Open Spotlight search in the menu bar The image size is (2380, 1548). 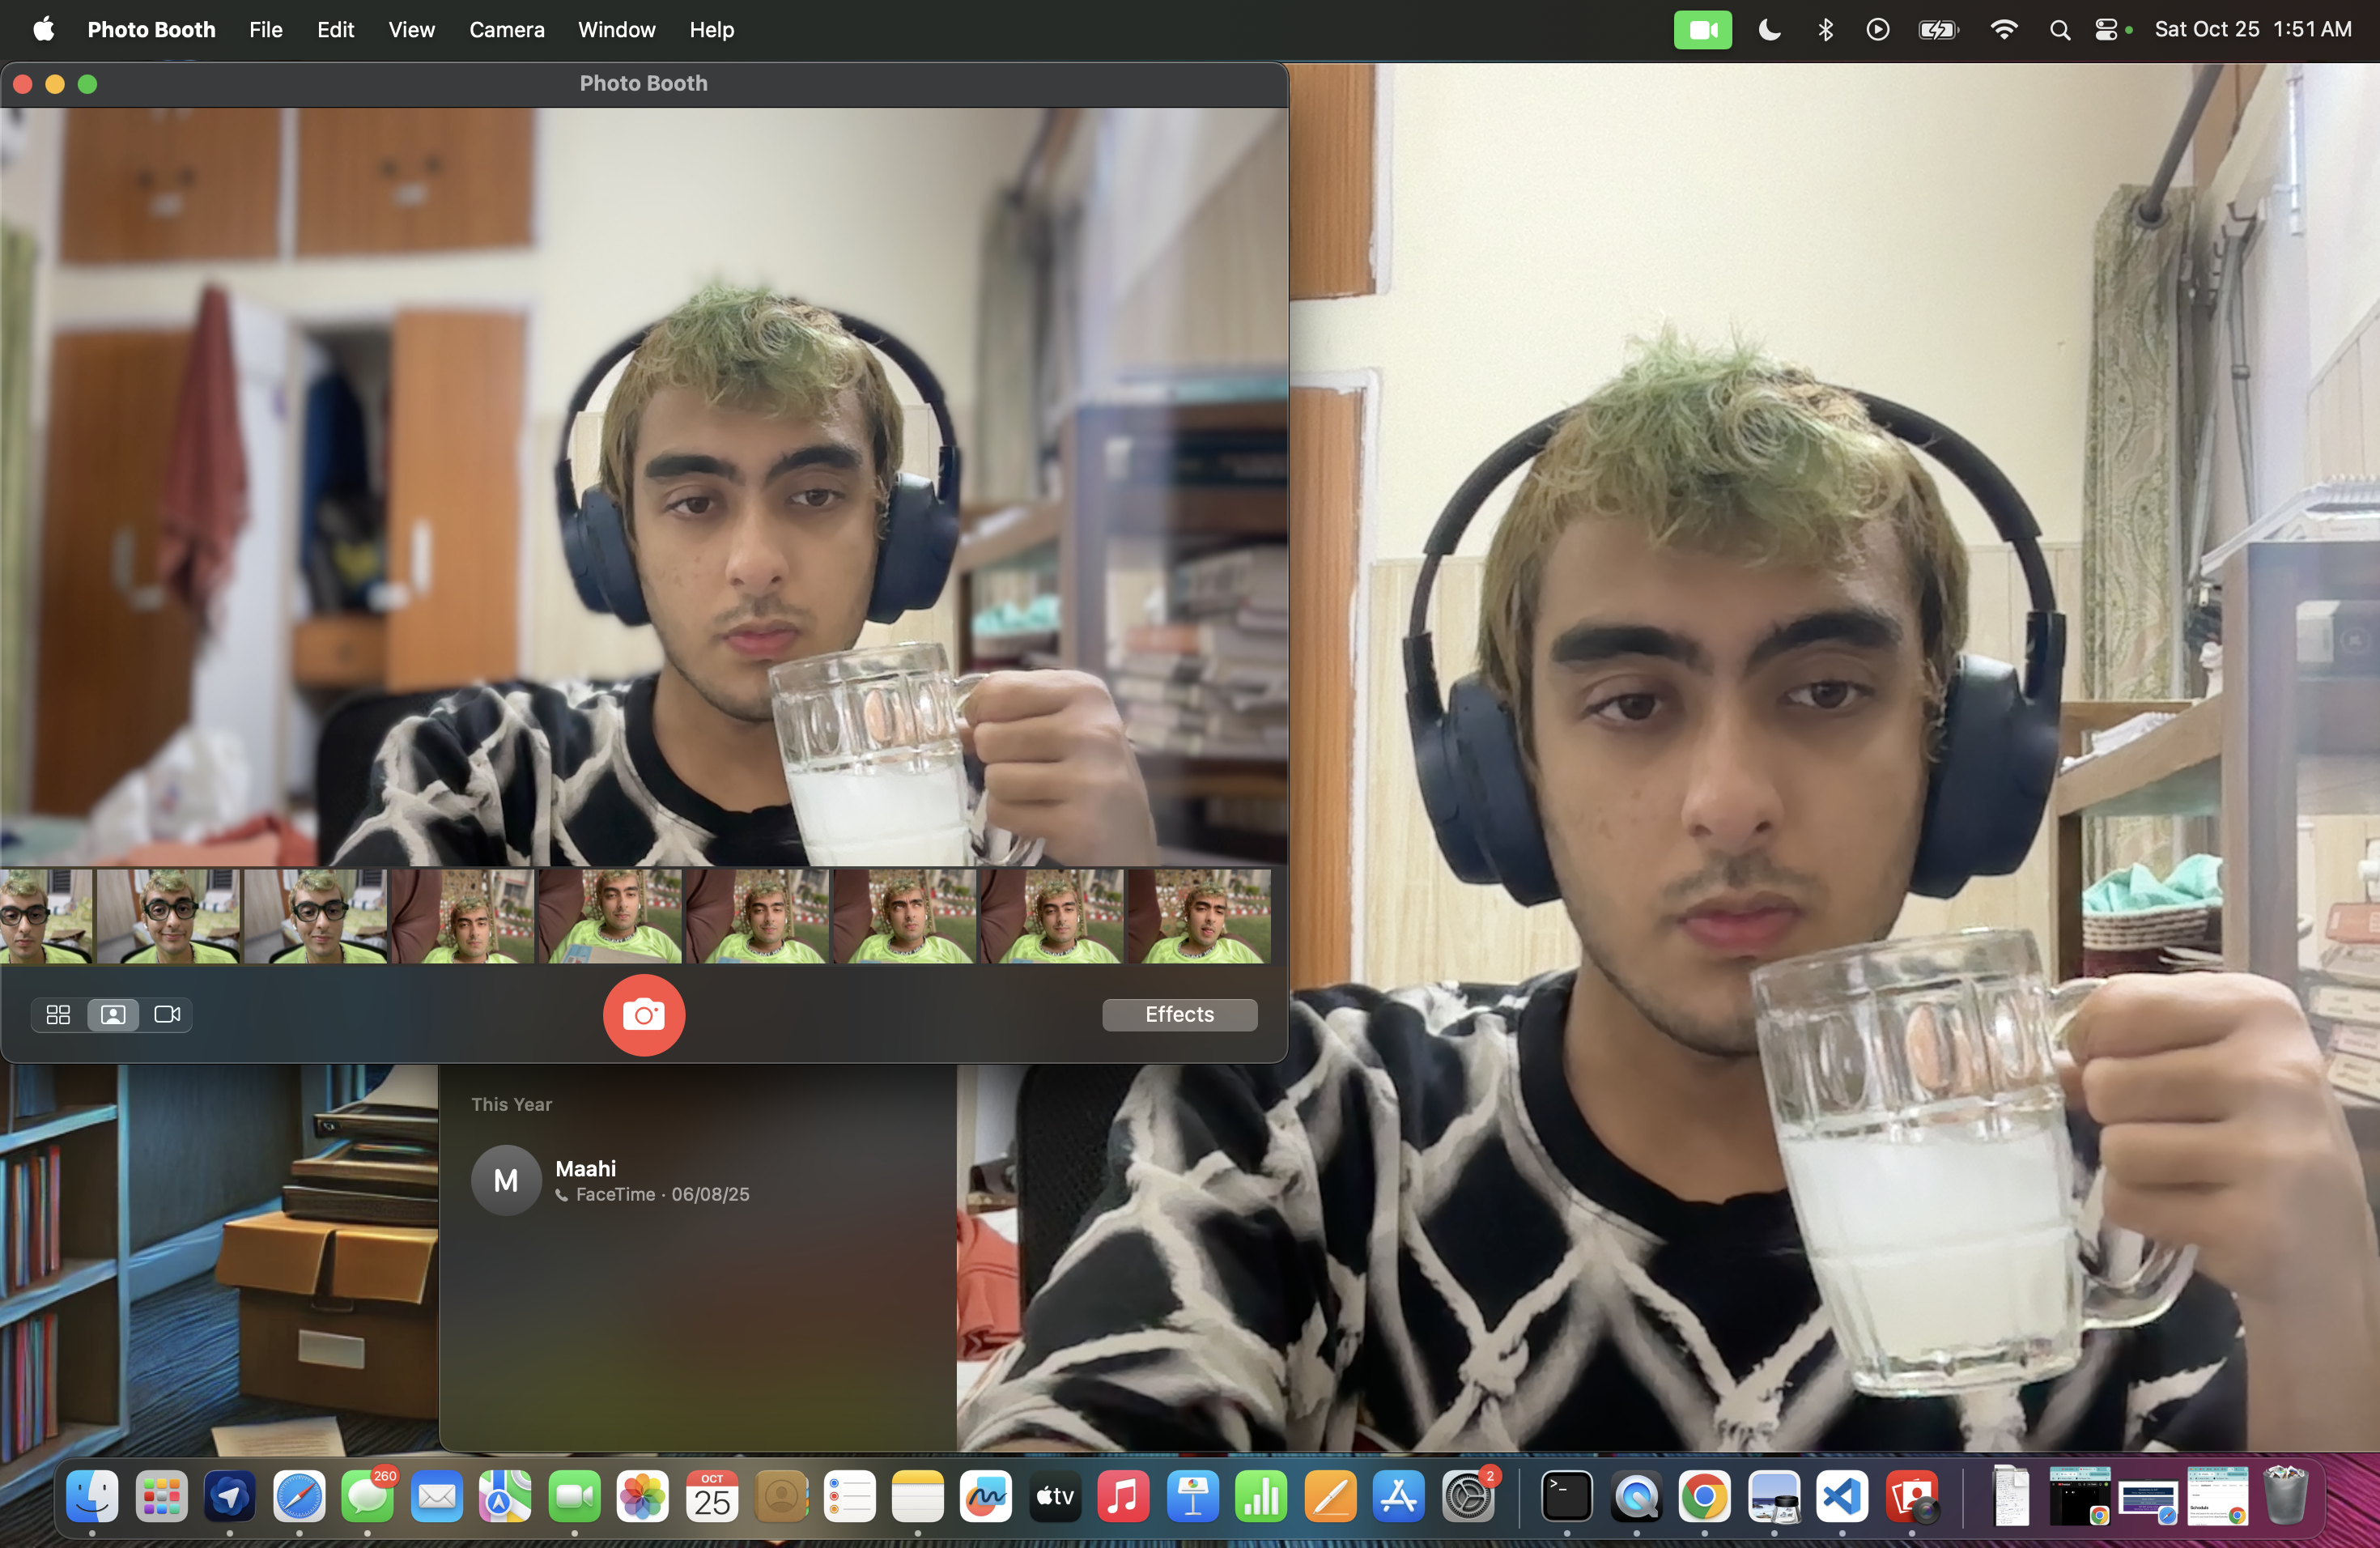pyautogui.click(x=2059, y=30)
